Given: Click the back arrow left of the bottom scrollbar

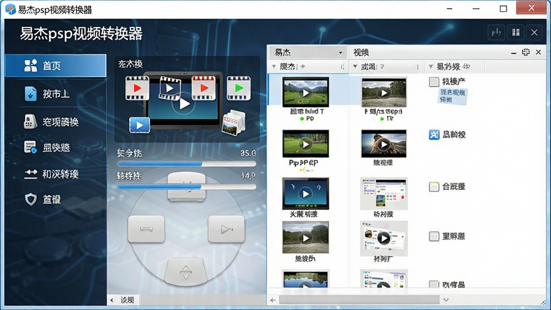Looking at the screenshot, I should point(273,300).
